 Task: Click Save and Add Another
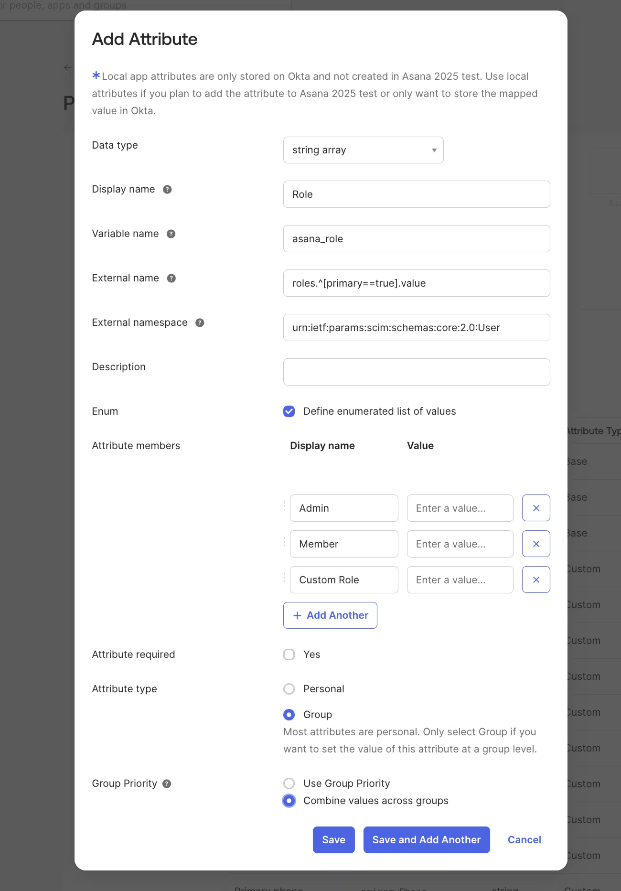pos(426,840)
